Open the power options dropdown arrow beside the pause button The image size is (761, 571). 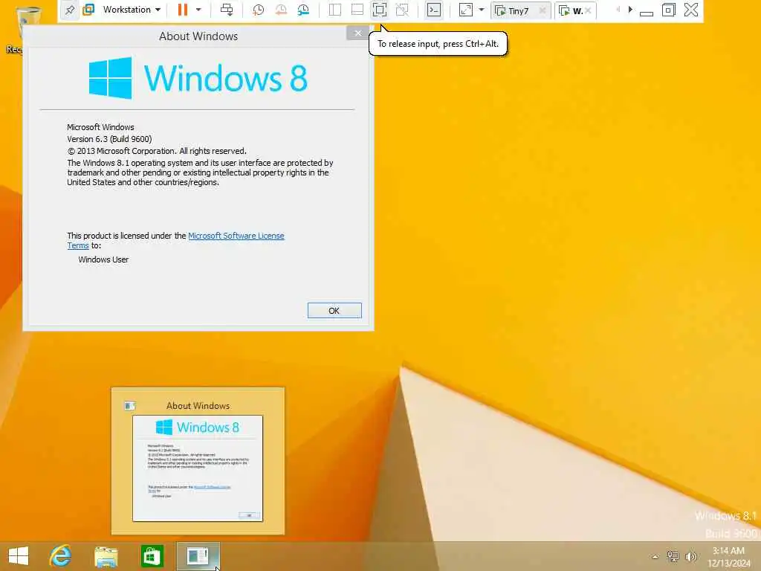tap(198, 10)
